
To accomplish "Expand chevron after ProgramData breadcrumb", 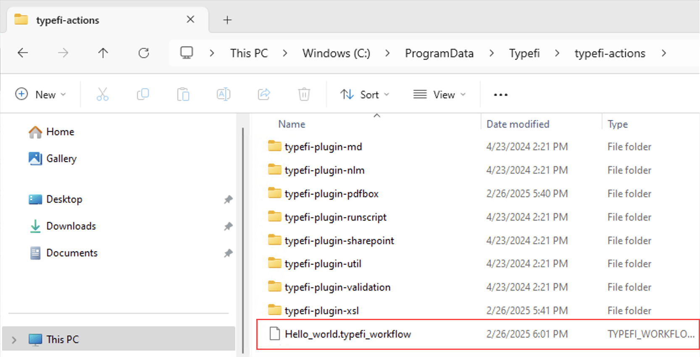I will point(491,53).
